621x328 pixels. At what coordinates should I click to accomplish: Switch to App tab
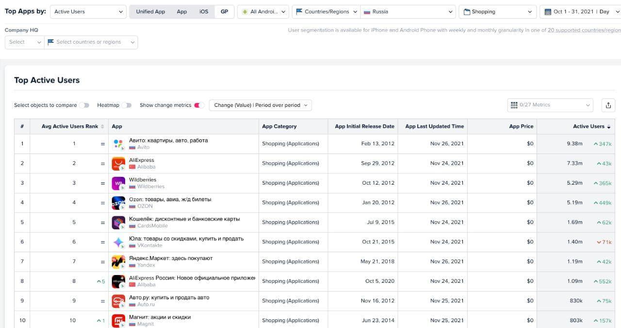click(182, 12)
